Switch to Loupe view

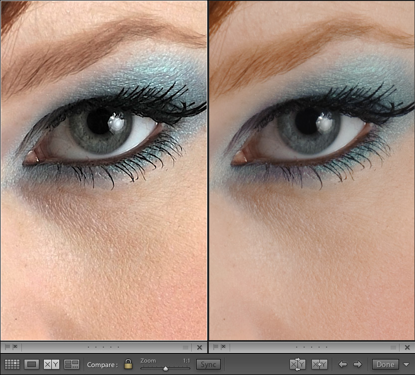(31, 364)
